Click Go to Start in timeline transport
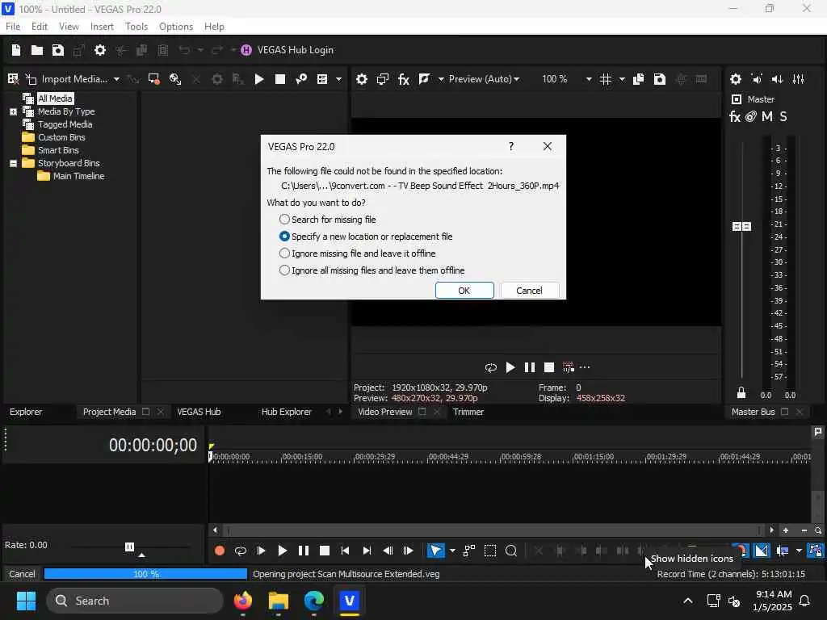Image resolution: width=827 pixels, height=620 pixels. 345,551
